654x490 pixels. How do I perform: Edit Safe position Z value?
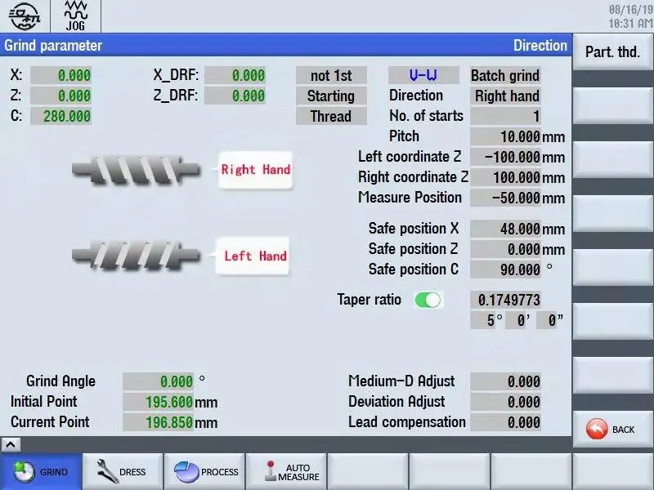pyautogui.click(x=505, y=249)
